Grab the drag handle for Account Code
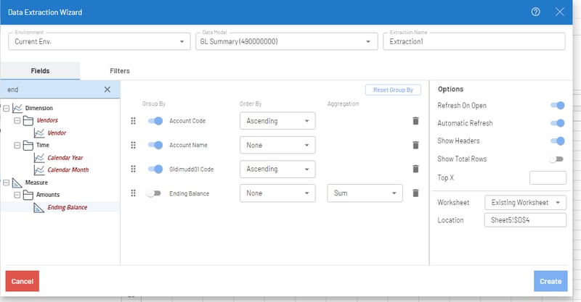This screenshot has width=581, height=302. coord(133,121)
